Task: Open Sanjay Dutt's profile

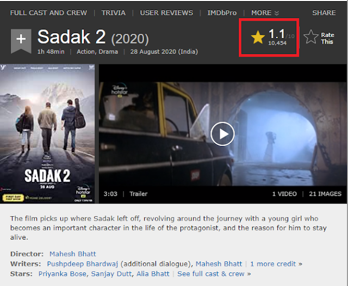Action: (x=111, y=274)
